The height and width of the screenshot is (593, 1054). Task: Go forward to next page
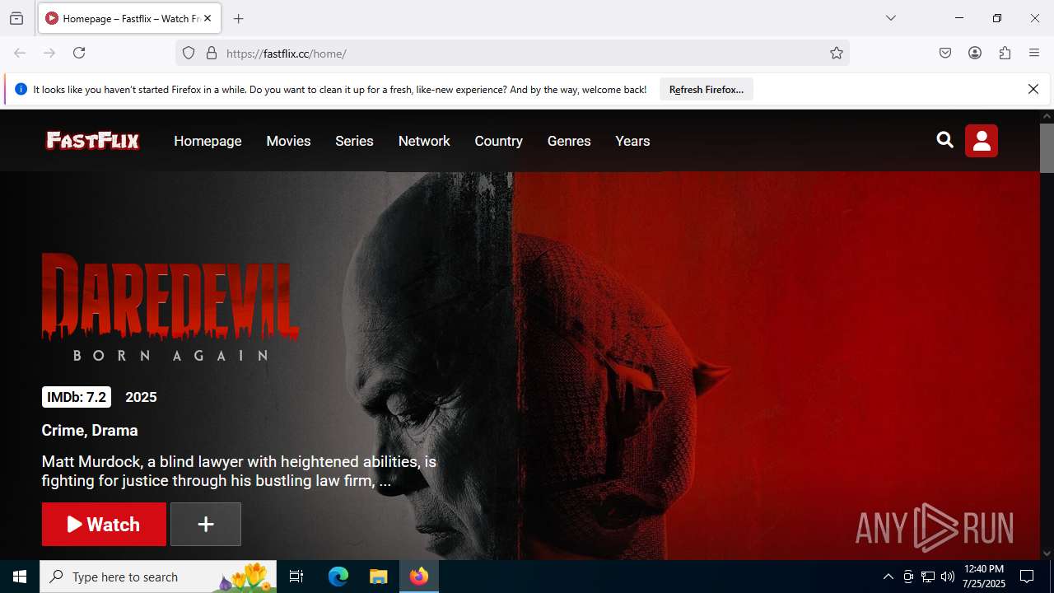tap(49, 53)
